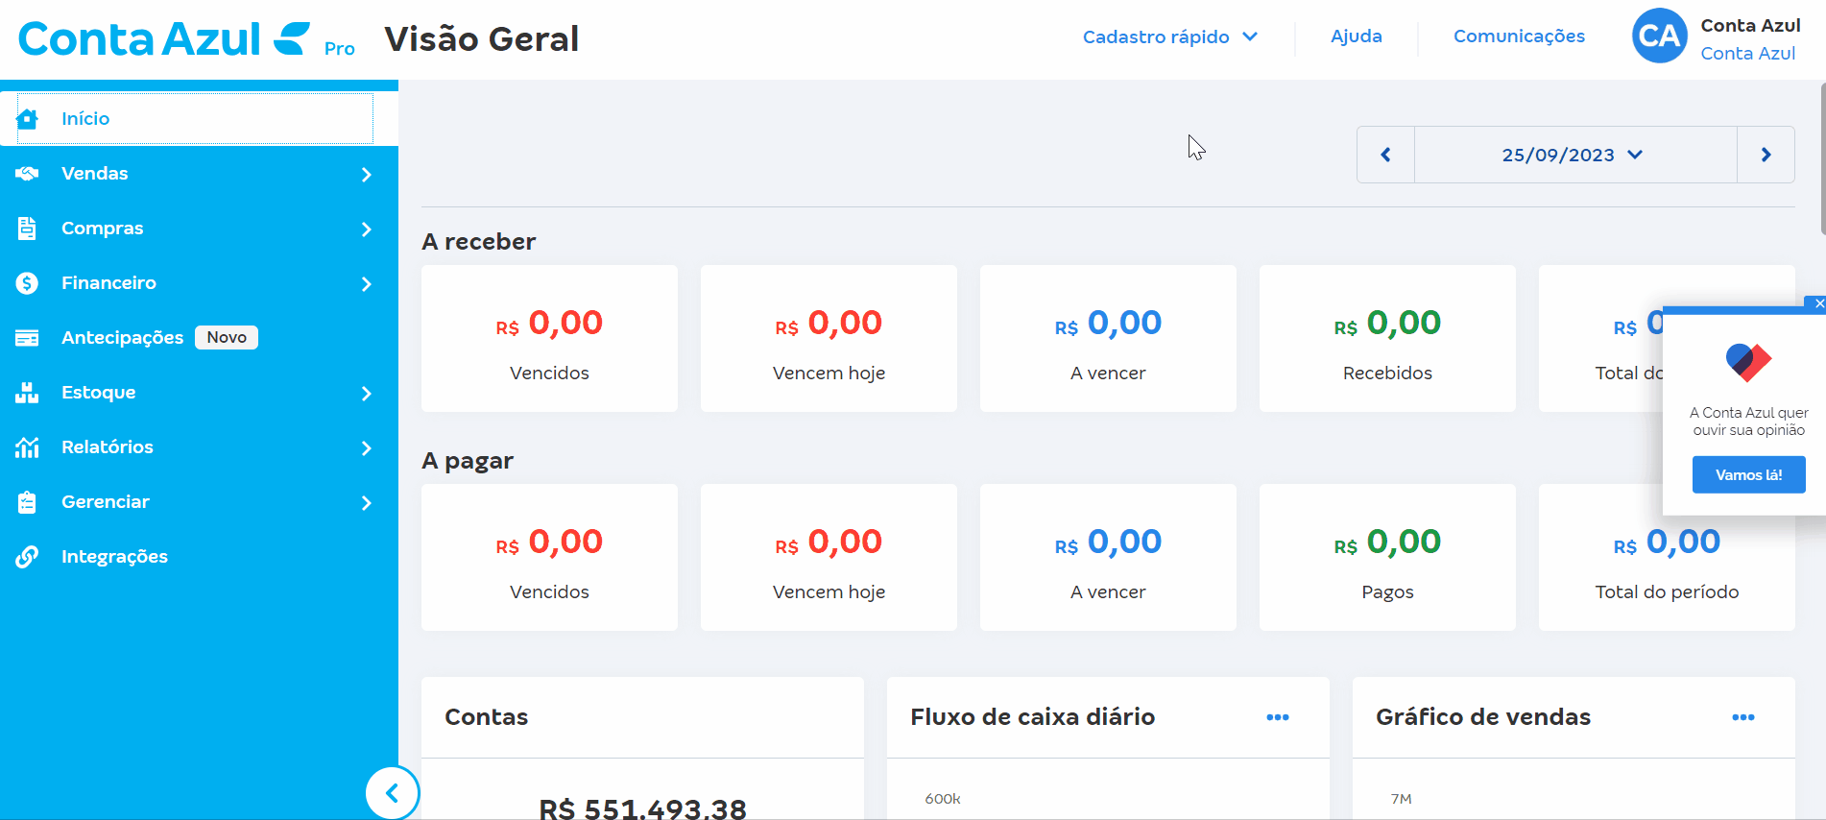This screenshot has height=820, width=1826.
Task: Open Antecipações menu item
Action: pos(199,338)
